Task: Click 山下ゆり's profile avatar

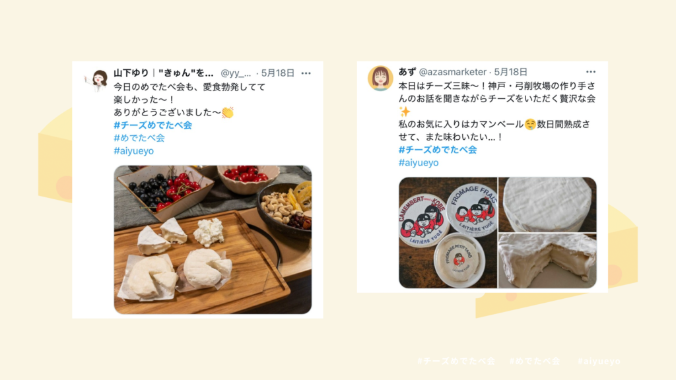Action: (x=98, y=80)
